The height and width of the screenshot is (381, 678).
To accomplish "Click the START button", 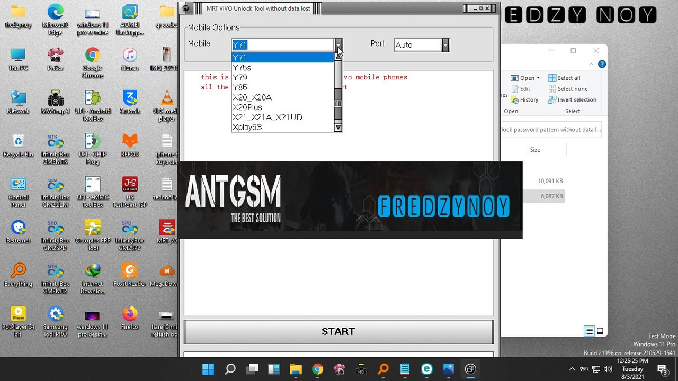I will tap(338, 332).
